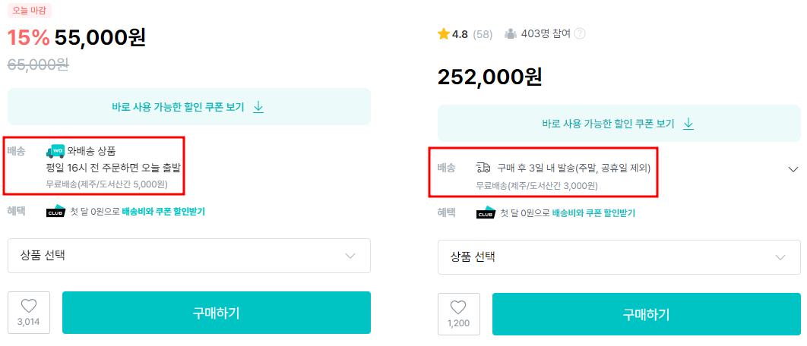The height and width of the screenshot is (346, 807).
Task: Click the left CLUB badge icon
Action: coord(56,212)
